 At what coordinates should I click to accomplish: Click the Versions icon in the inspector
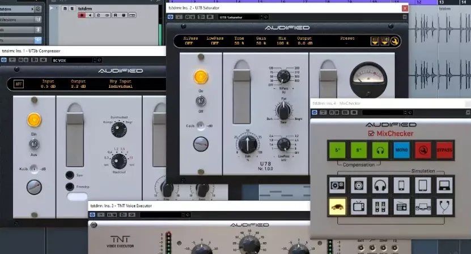tap(38, 19)
